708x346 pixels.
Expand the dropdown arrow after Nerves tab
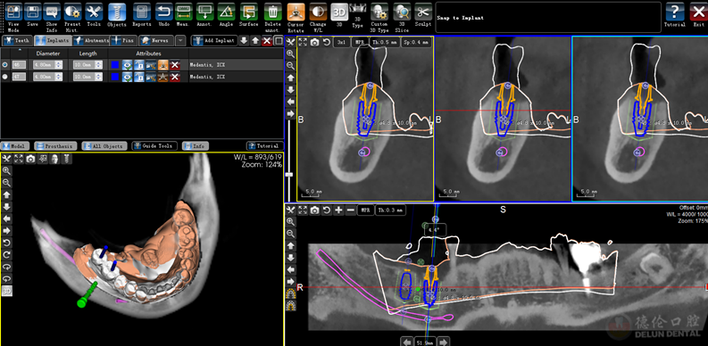pyautogui.click(x=180, y=41)
